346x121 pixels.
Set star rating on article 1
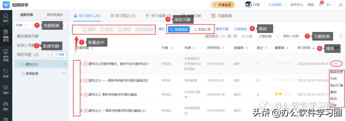pos(284,63)
